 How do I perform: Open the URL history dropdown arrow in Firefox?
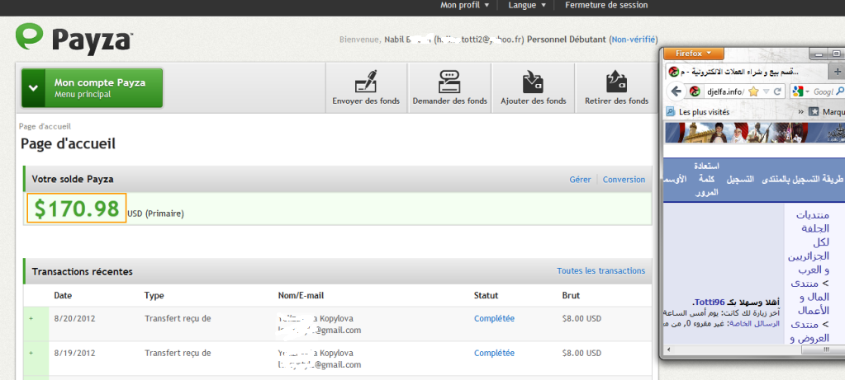pos(766,92)
